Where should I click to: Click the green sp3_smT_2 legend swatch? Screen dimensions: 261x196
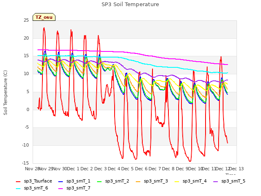tap(100, 182)
